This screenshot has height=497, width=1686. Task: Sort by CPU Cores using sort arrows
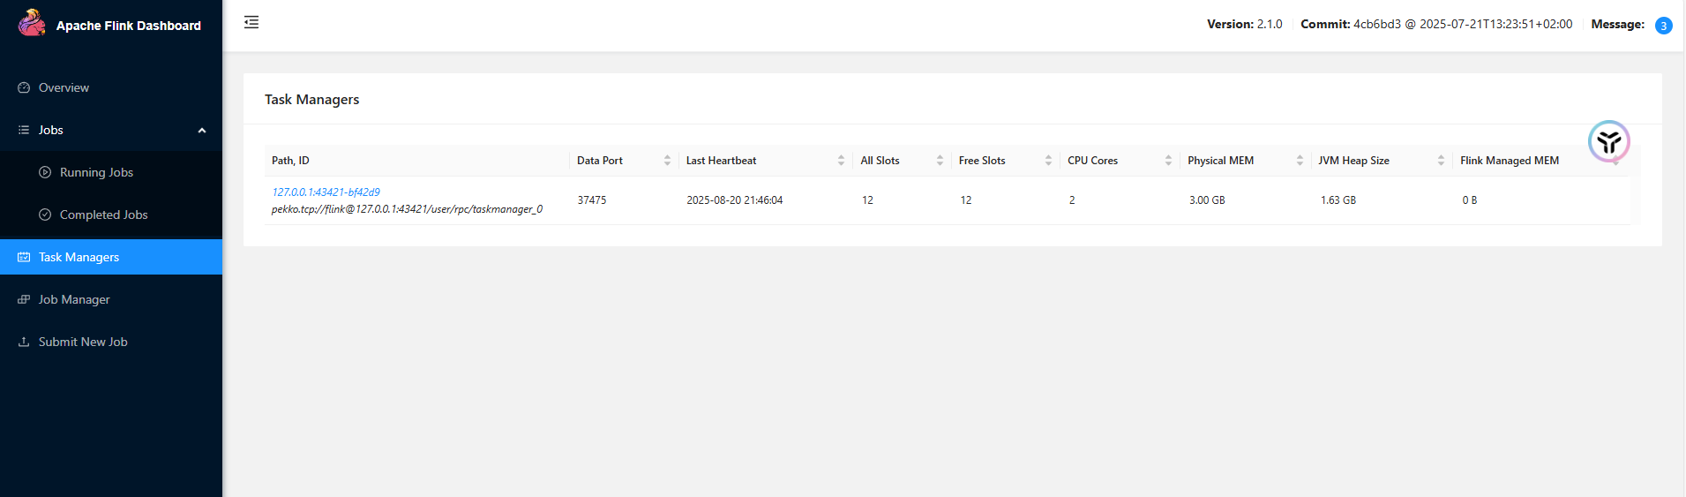click(1168, 161)
